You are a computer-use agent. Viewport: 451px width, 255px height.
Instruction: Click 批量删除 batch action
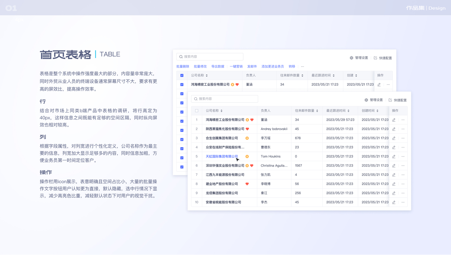pyautogui.click(x=183, y=67)
